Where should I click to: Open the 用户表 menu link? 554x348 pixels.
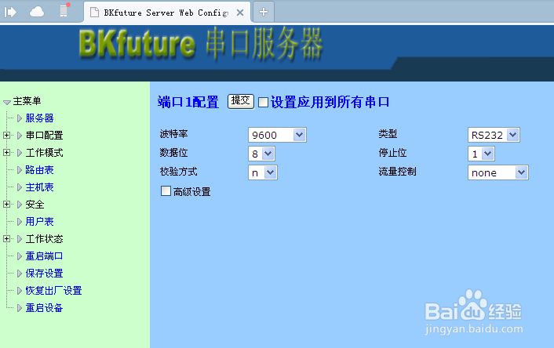point(39,222)
